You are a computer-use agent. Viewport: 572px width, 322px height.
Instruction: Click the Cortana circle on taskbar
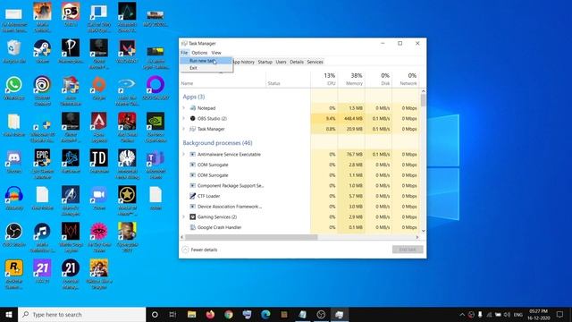[x=155, y=314]
